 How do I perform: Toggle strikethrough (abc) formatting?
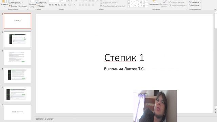[x=62, y=5]
